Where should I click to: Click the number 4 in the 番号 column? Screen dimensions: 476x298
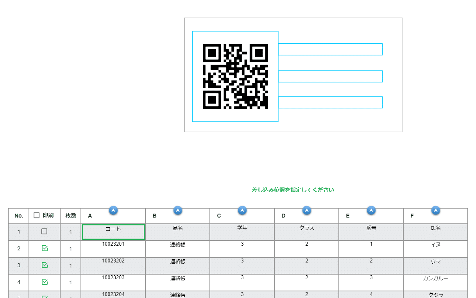click(x=371, y=294)
